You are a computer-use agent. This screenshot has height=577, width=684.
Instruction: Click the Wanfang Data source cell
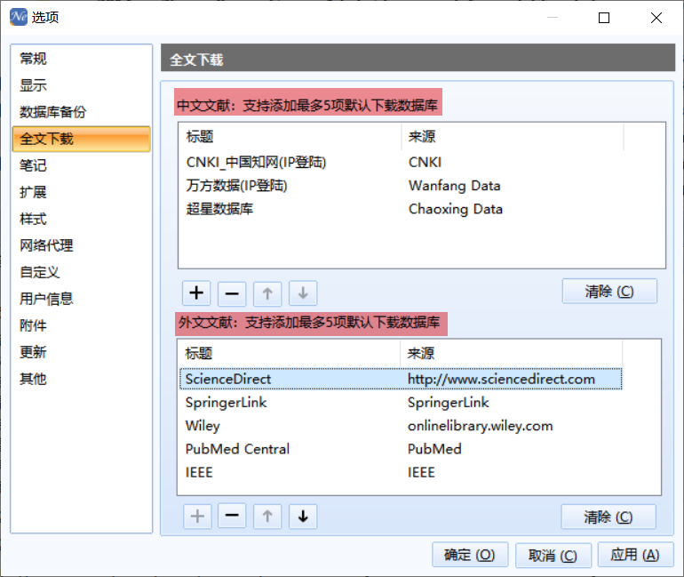pyautogui.click(x=454, y=186)
